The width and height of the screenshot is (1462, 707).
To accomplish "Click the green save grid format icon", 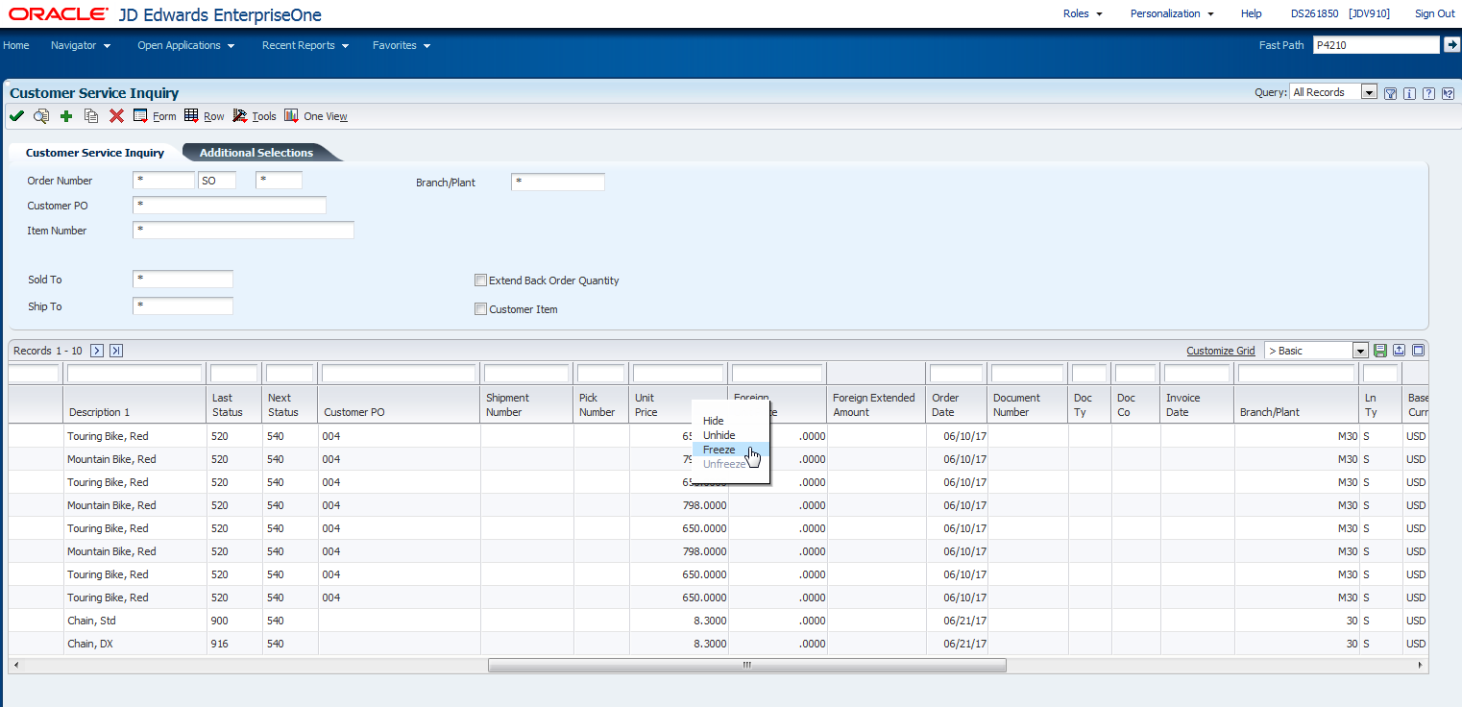I will point(1380,351).
